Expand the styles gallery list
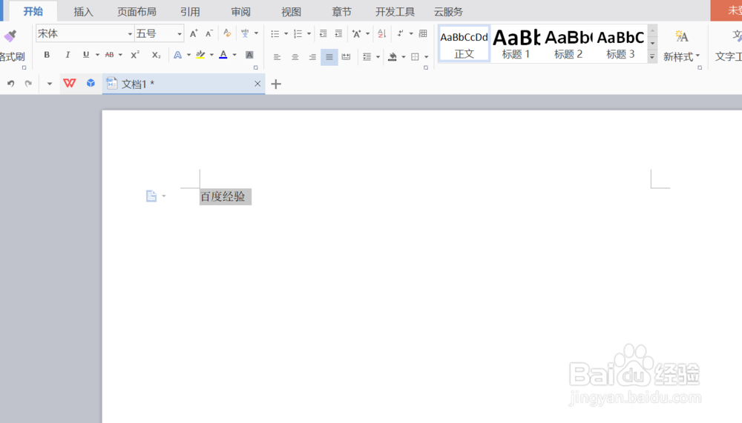The width and height of the screenshot is (742, 423). 652,57
